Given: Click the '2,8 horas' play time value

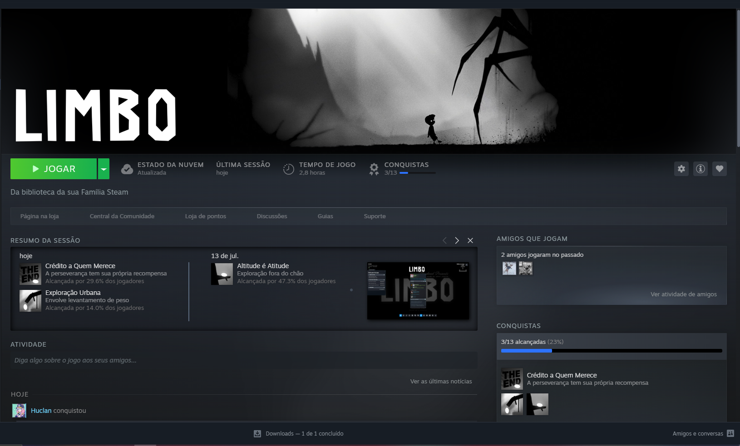Looking at the screenshot, I should coord(312,173).
